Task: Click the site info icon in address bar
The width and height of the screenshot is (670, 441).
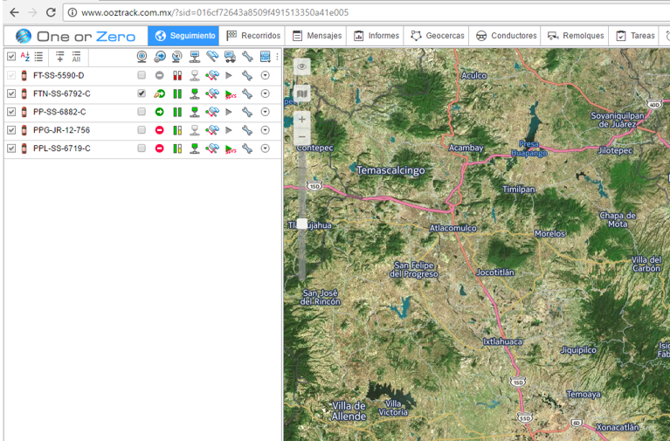Action: pos(73,12)
